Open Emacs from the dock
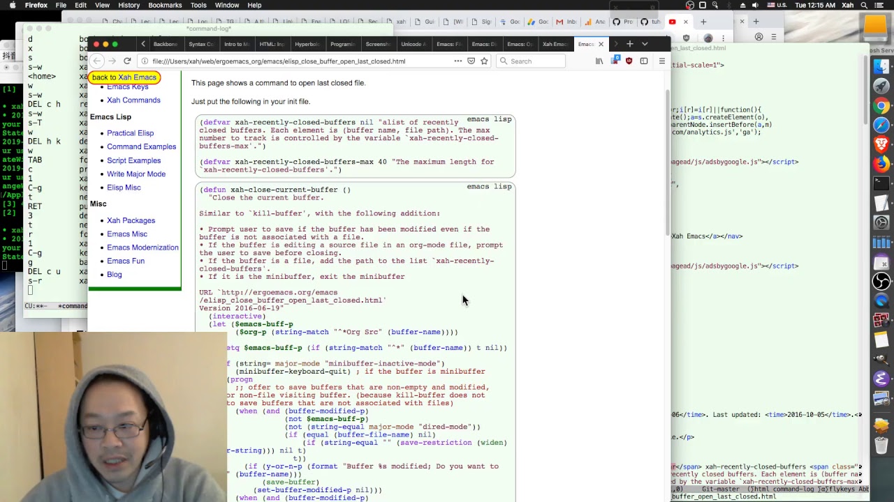This screenshot has height=502, width=894. 881,379
